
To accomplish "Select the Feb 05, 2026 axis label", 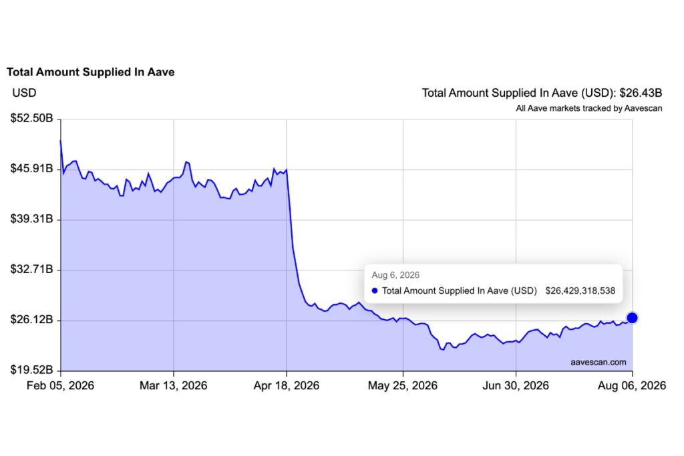I will (60, 385).
